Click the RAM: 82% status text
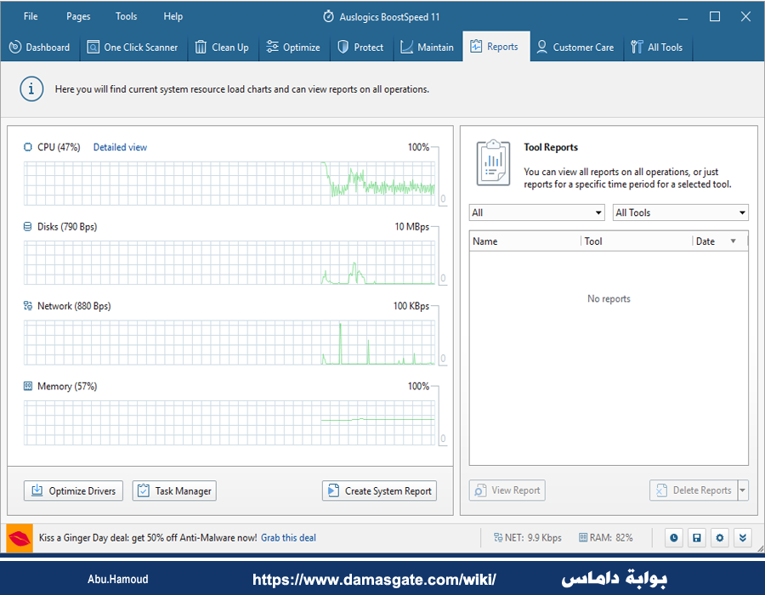 [611, 537]
